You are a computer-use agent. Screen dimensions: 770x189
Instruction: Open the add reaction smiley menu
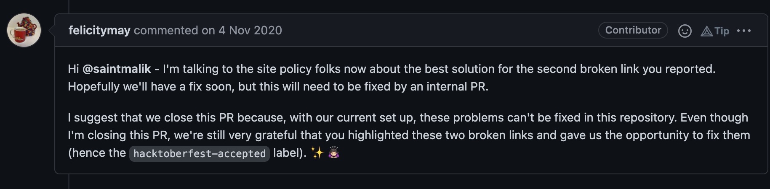pos(685,31)
